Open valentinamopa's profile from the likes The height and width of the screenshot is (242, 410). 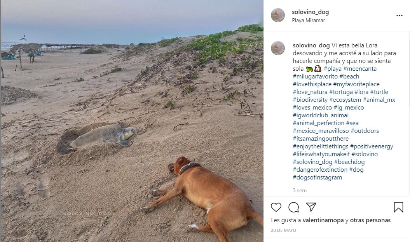323,220
